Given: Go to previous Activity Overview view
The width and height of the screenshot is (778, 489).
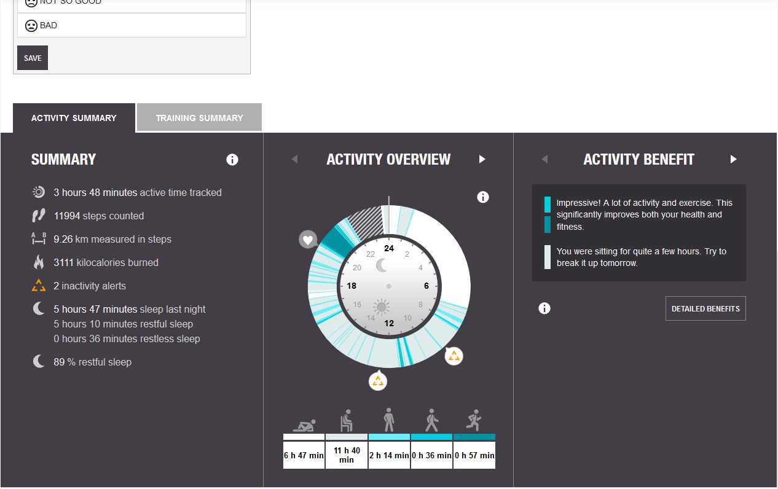Looking at the screenshot, I should pos(294,159).
